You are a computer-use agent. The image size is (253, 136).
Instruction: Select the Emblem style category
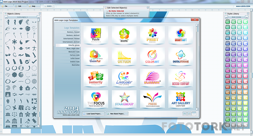tap(75, 62)
